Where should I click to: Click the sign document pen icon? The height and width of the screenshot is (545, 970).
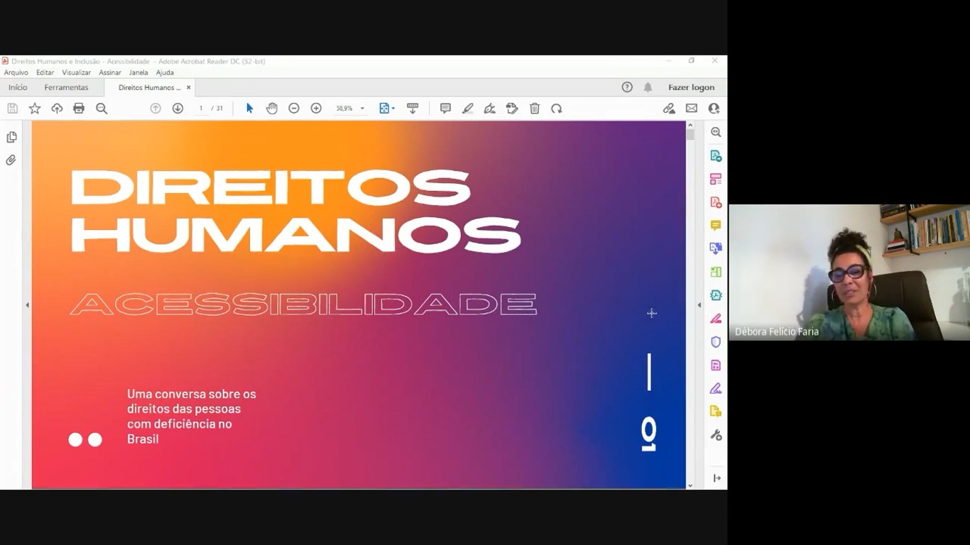(x=489, y=109)
